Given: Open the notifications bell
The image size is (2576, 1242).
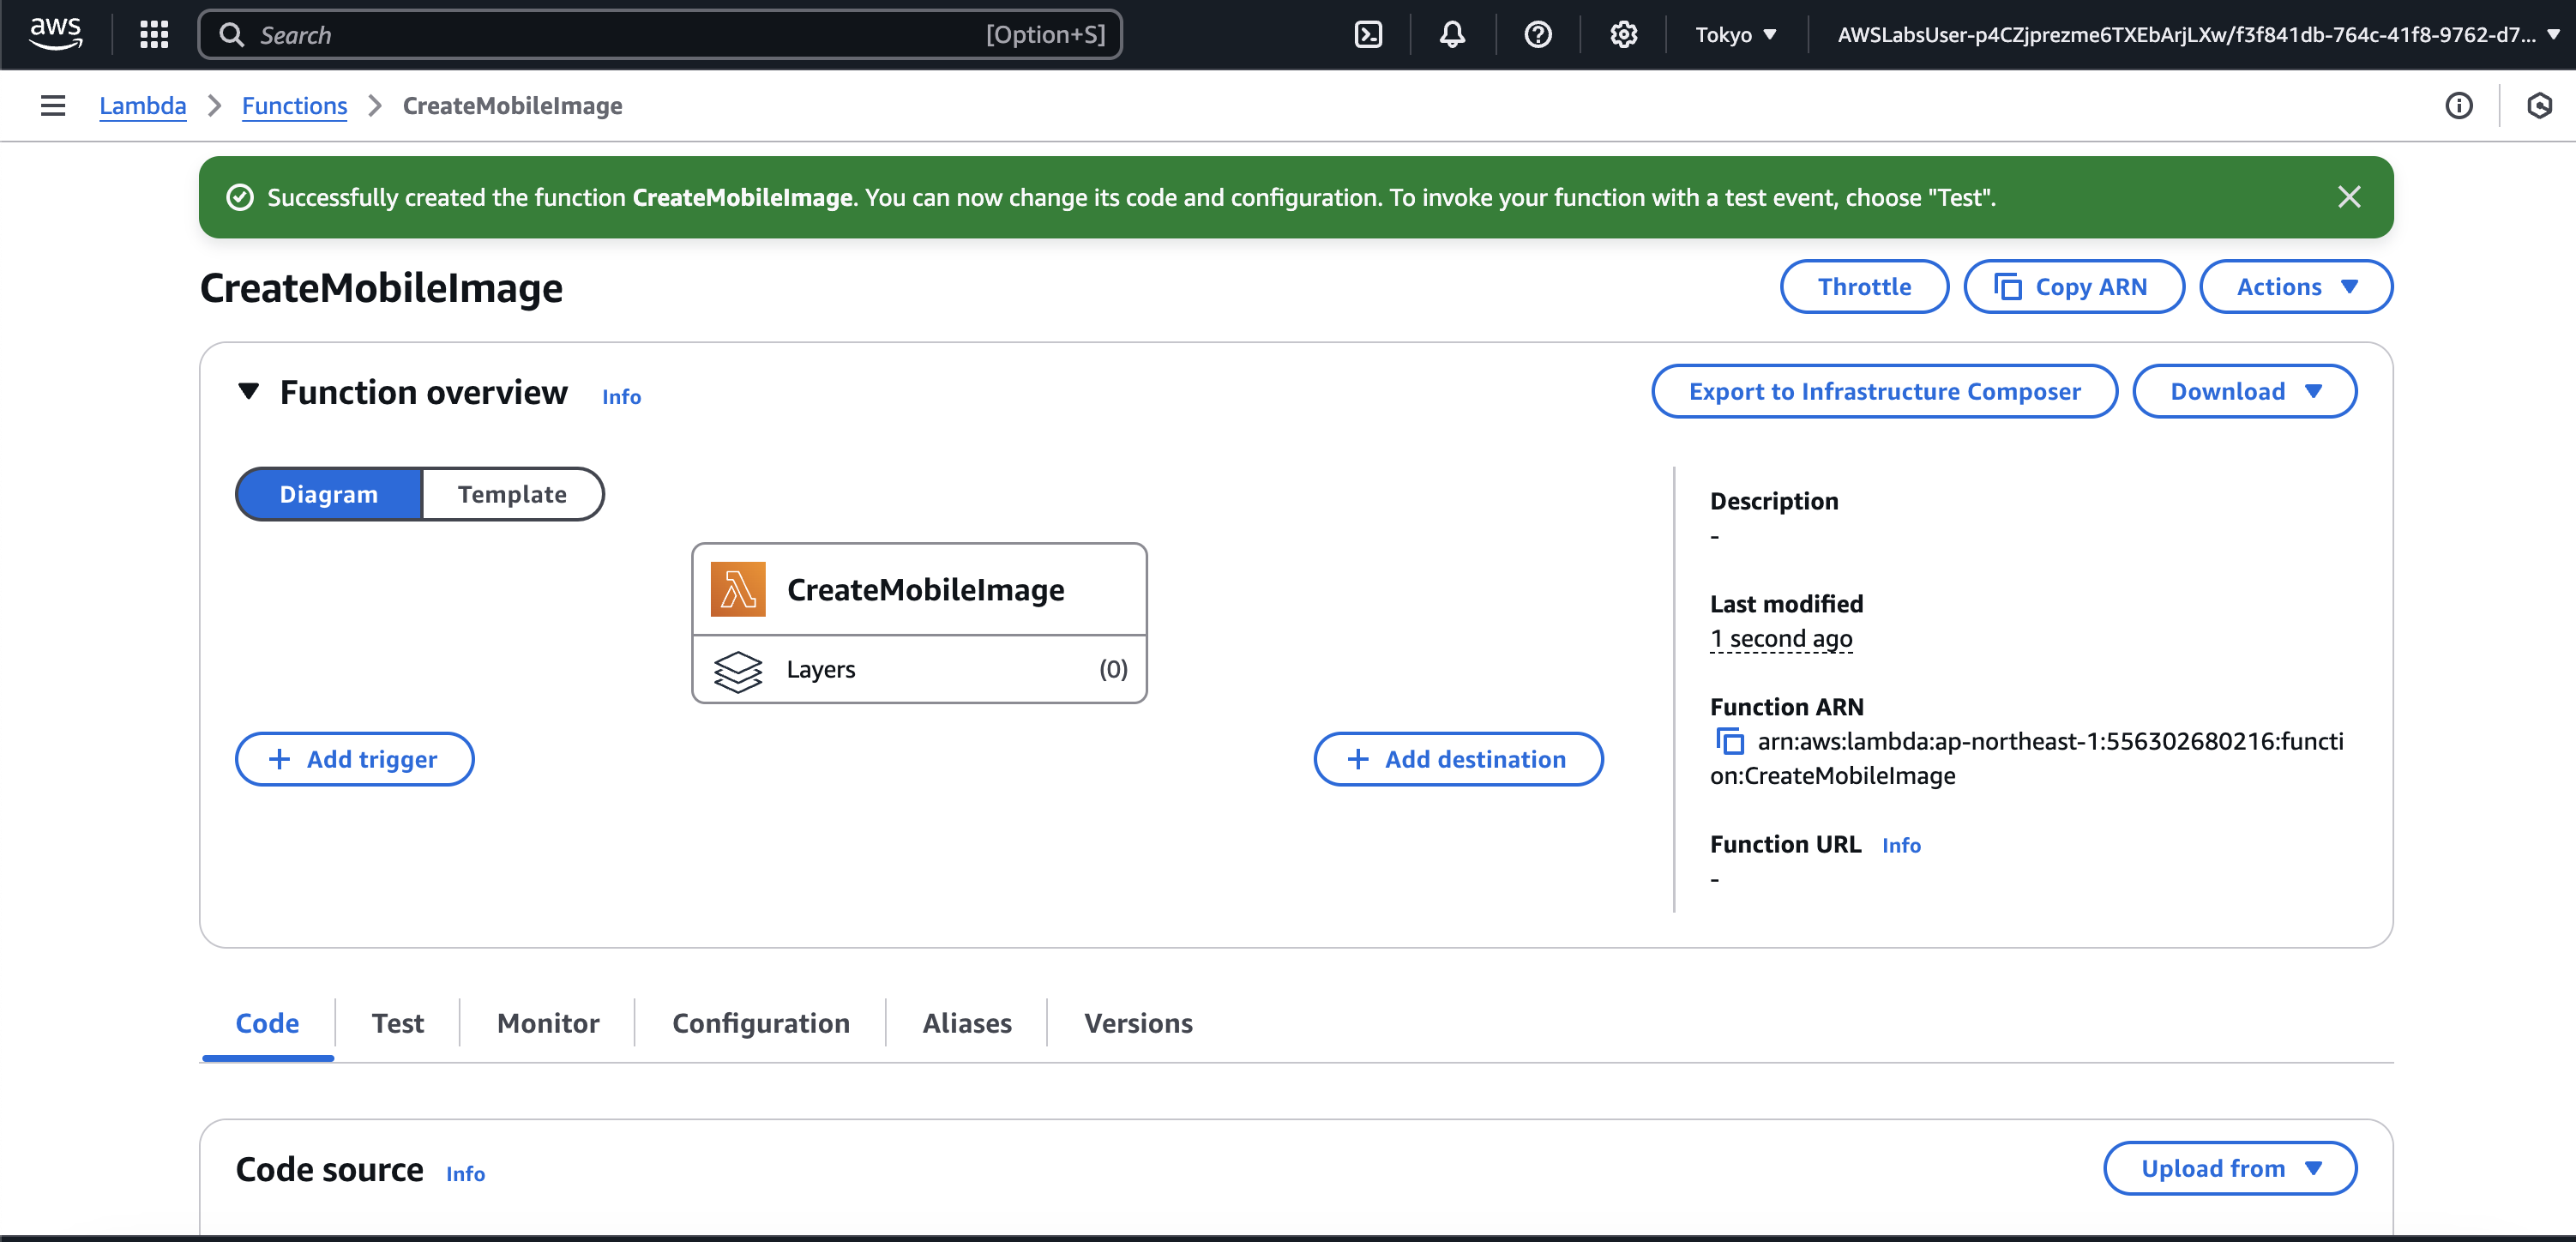Looking at the screenshot, I should (1452, 35).
